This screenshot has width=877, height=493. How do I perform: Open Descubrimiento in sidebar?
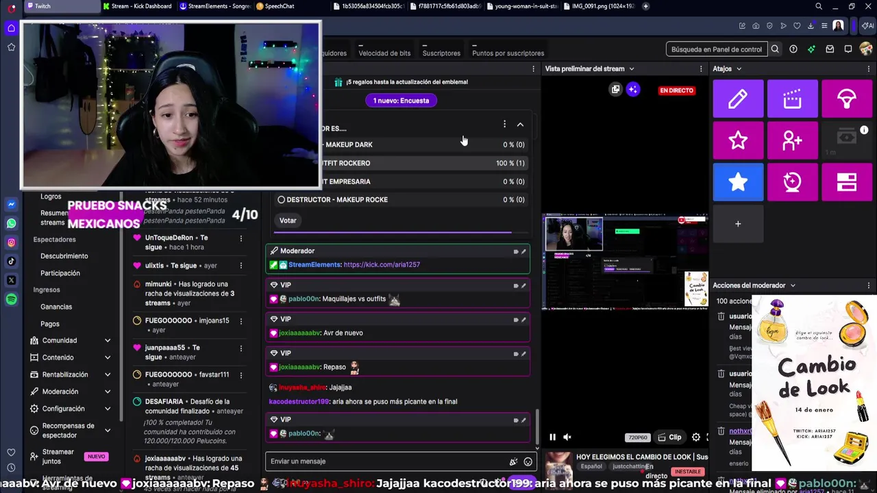click(x=64, y=256)
